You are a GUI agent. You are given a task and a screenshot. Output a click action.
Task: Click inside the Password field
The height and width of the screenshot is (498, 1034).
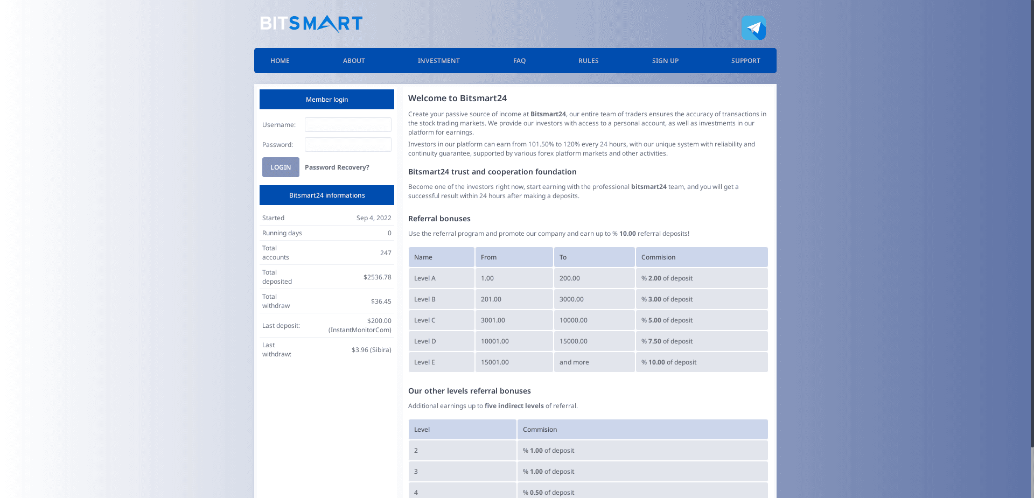click(x=347, y=144)
